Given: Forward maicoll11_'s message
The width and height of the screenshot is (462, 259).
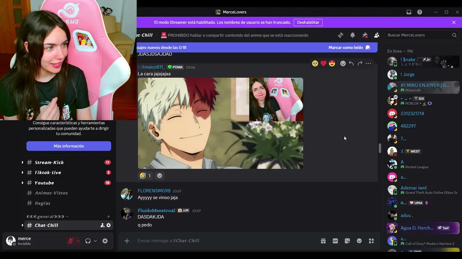Looking at the screenshot, I should point(360,63).
